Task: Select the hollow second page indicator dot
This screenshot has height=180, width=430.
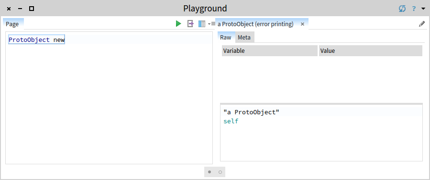Action: (x=220, y=172)
